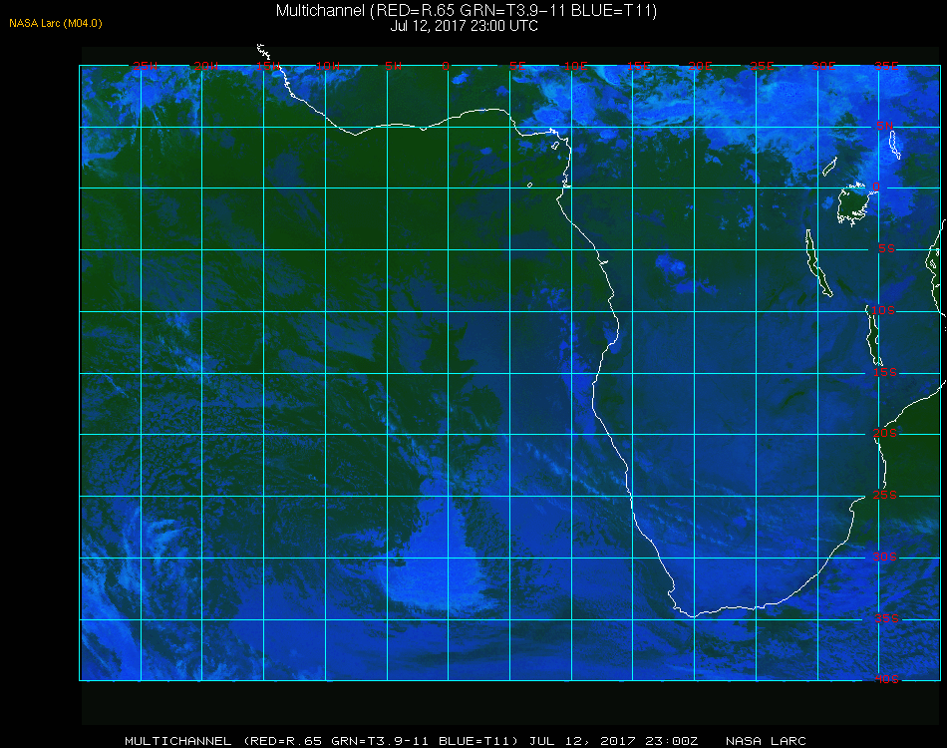Screen dimensions: 947x748
Task: Click the 30E longitude label
Action: 823,66
